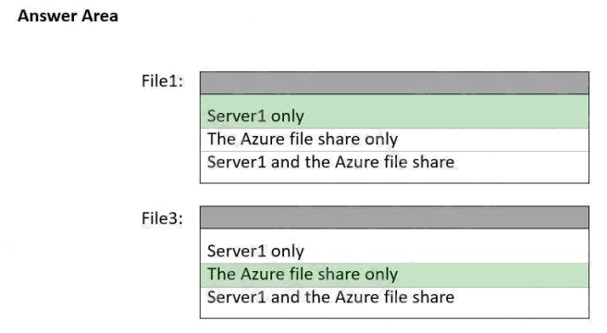Pick 'Server1 and the Azure file share' for File3
The width and height of the screenshot is (607, 333).
point(394,302)
